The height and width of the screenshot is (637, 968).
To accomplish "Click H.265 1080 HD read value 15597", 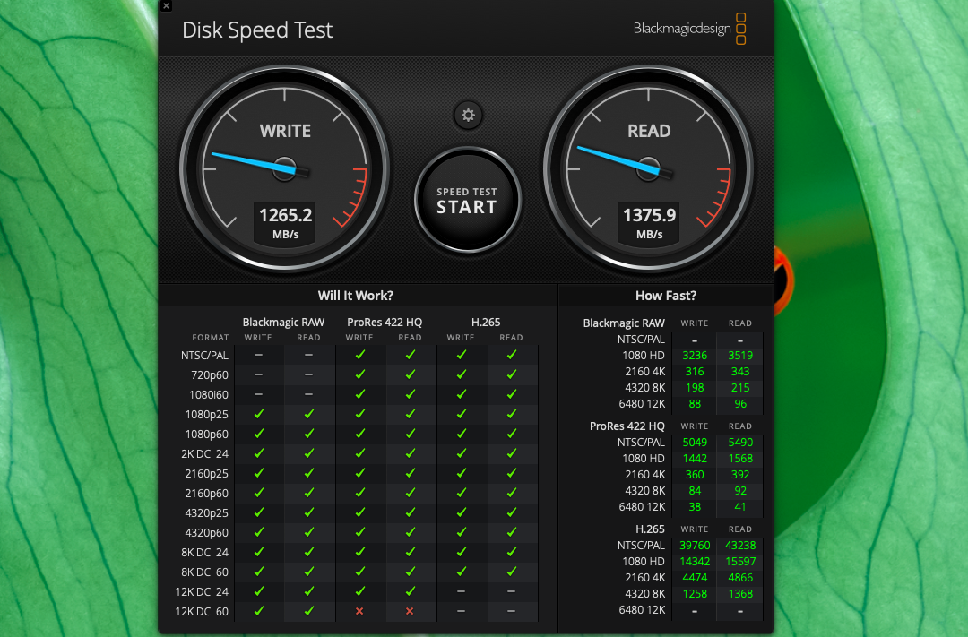I will 740,562.
